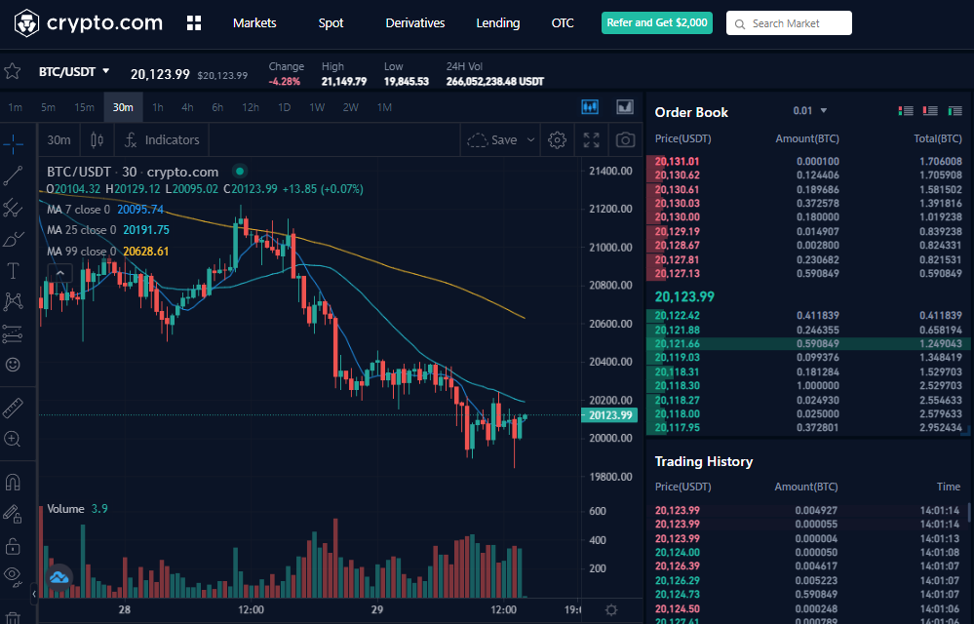Click the cloud icon in volume pane

(x=59, y=577)
